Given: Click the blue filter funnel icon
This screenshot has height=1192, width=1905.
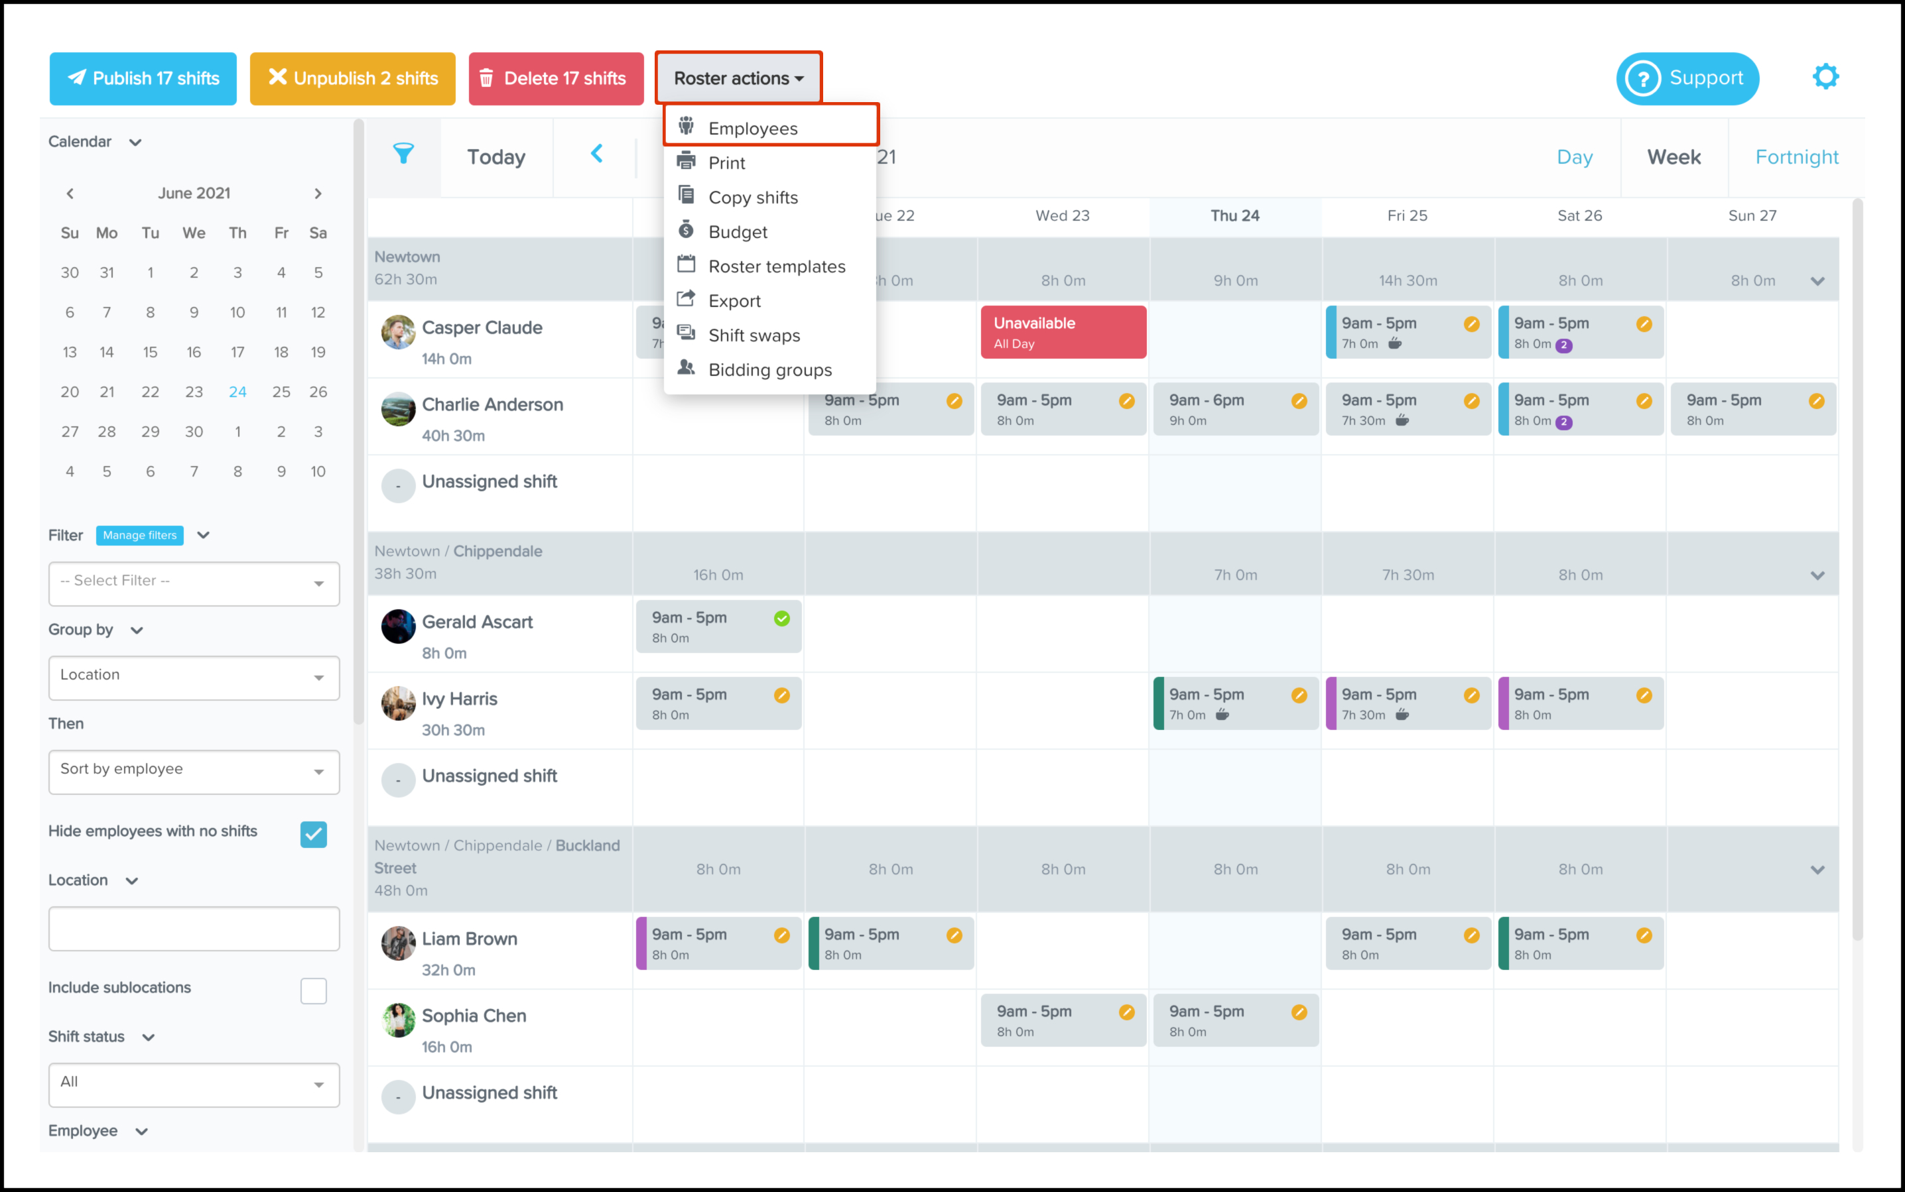Looking at the screenshot, I should pyautogui.click(x=403, y=154).
